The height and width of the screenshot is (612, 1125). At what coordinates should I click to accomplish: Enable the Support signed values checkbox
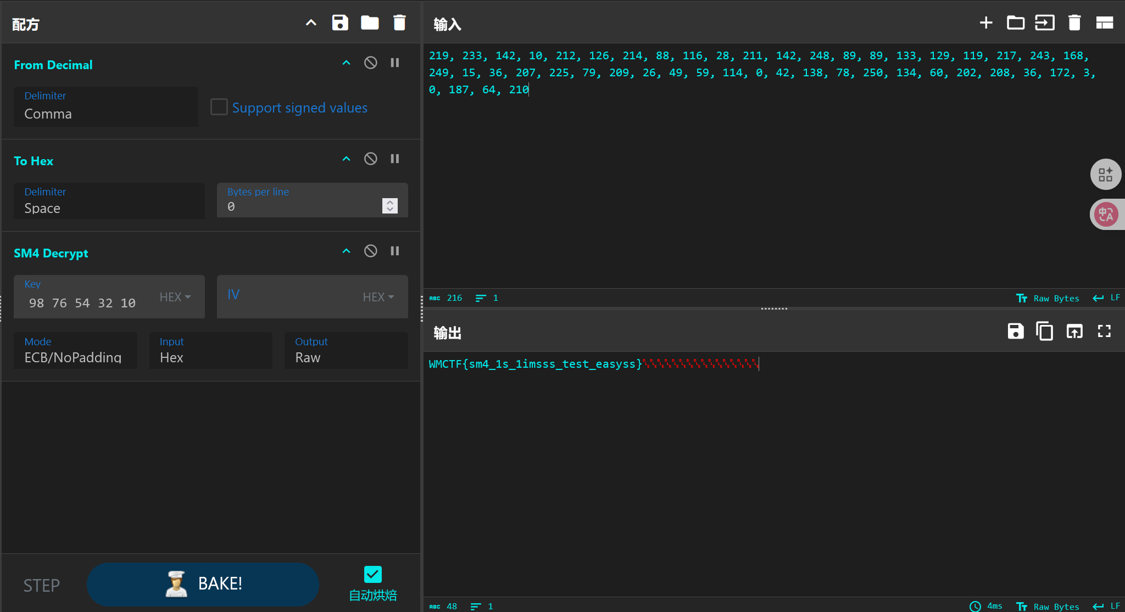219,107
